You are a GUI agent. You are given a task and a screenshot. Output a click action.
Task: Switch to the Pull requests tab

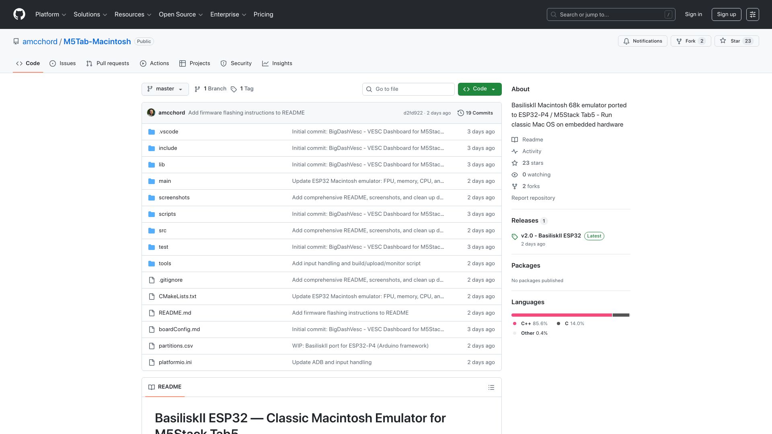coord(108,63)
